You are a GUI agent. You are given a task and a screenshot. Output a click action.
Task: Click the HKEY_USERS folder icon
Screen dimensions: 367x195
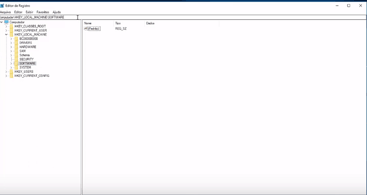click(x=11, y=72)
